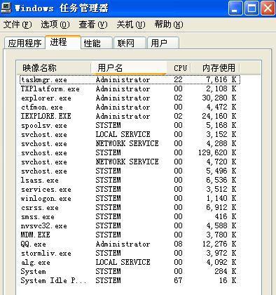Click CPU value 08 for QQ.exe
The width and height of the screenshot is (276, 295).
coord(178,244)
